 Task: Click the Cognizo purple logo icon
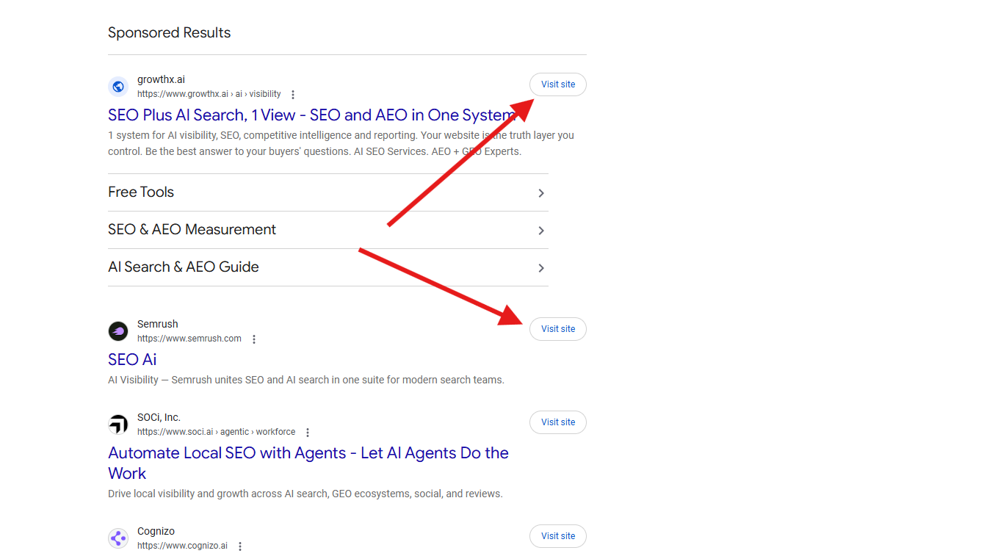[x=118, y=538]
